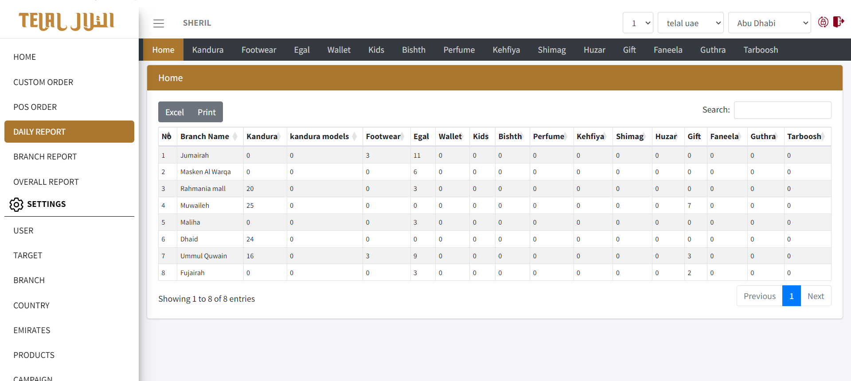This screenshot has width=851, height=381.
Task: Open Branch Report in sidebar
Action: pyautogui.click(x=45, y=157)
